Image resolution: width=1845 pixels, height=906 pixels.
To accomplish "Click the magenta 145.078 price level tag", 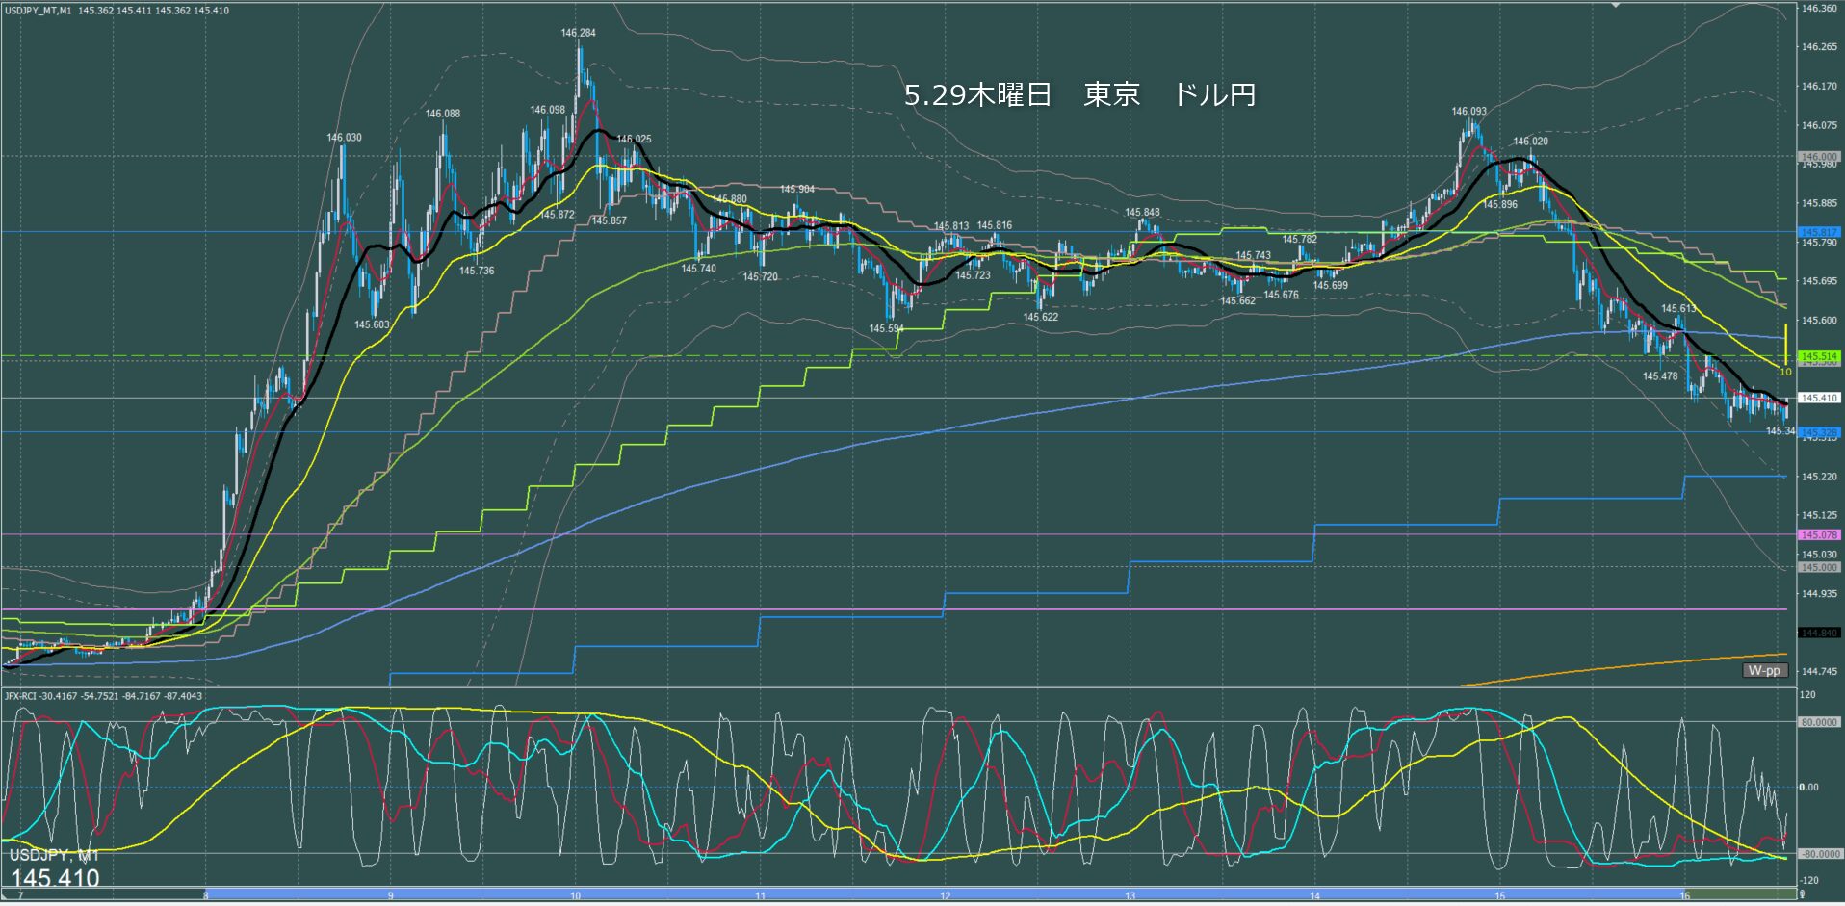I will pyautogui.click(x=1820, y=534).
